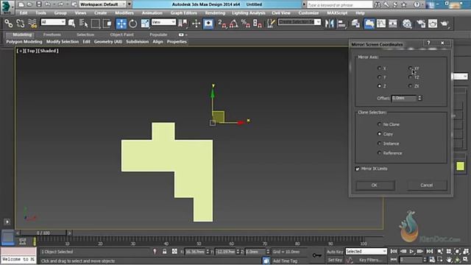Activate the Select and Rotate tool

(133, 24)
